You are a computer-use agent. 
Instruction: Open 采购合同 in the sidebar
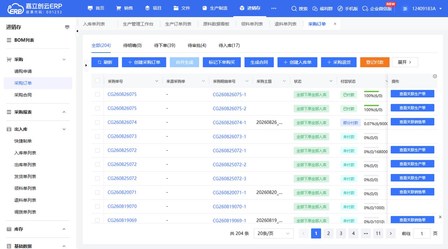pyautogui.click(x=23, y=95)
